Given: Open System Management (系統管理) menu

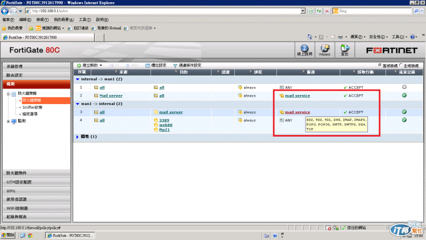Looking at the screenshot, I should click(x=37, y=66).
